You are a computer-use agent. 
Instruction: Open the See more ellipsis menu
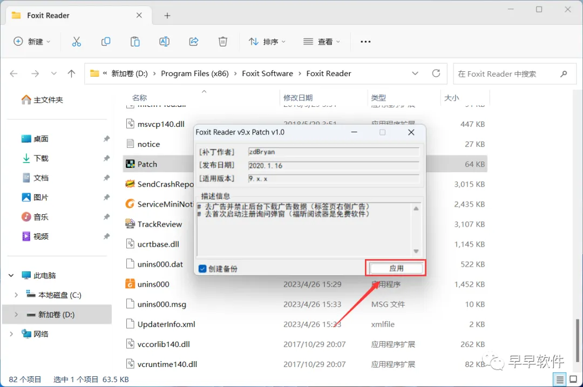365,42
